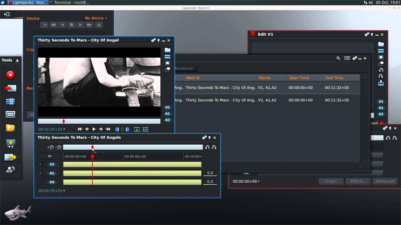Switch to the Rendered tab

pyautogui.click(x=184, y=68)
